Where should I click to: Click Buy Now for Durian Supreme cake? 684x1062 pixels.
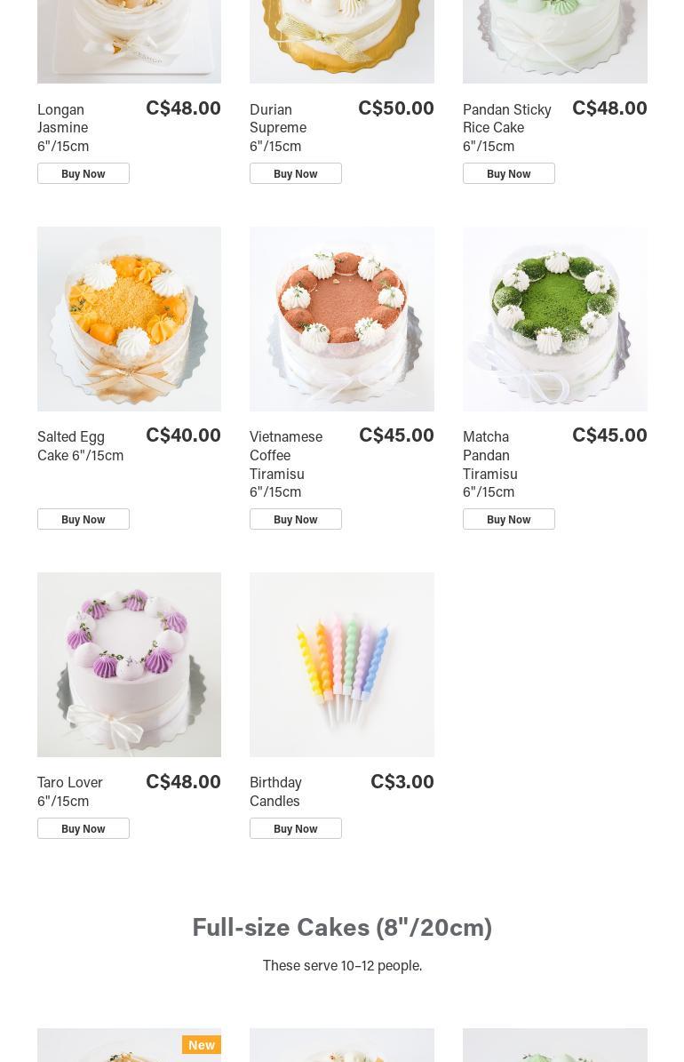(x=295, y=173)
